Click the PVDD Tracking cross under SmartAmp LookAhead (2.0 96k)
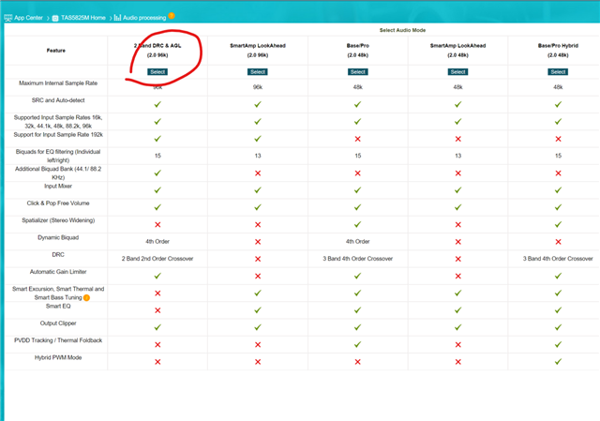This screenshot has height=421, width=600. [258, 345]
